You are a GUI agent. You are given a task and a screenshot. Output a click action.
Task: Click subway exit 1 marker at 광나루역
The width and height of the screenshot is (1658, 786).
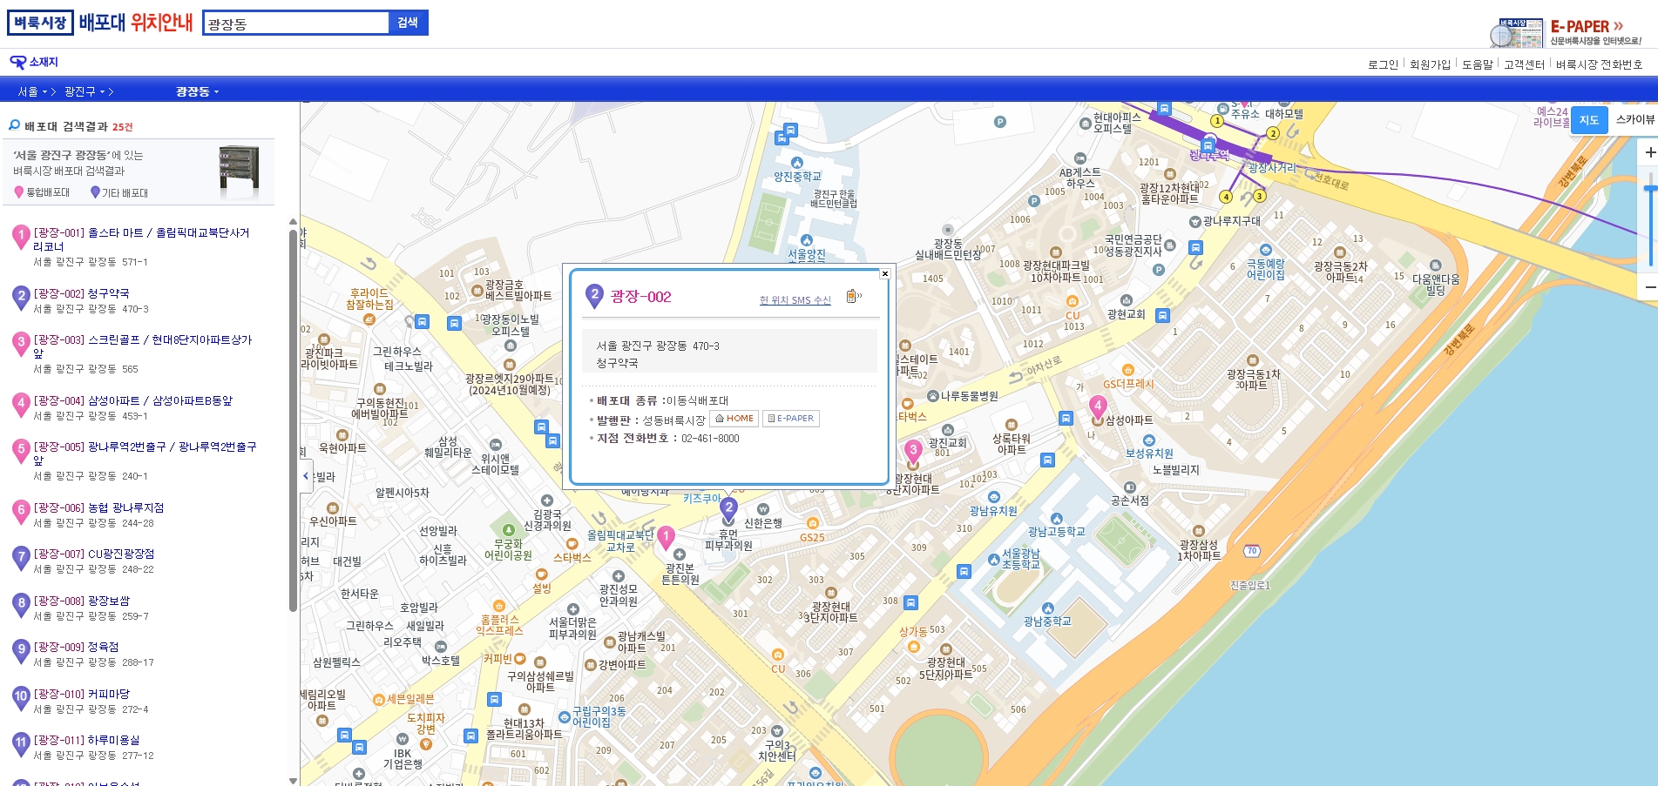point(1217,121)
